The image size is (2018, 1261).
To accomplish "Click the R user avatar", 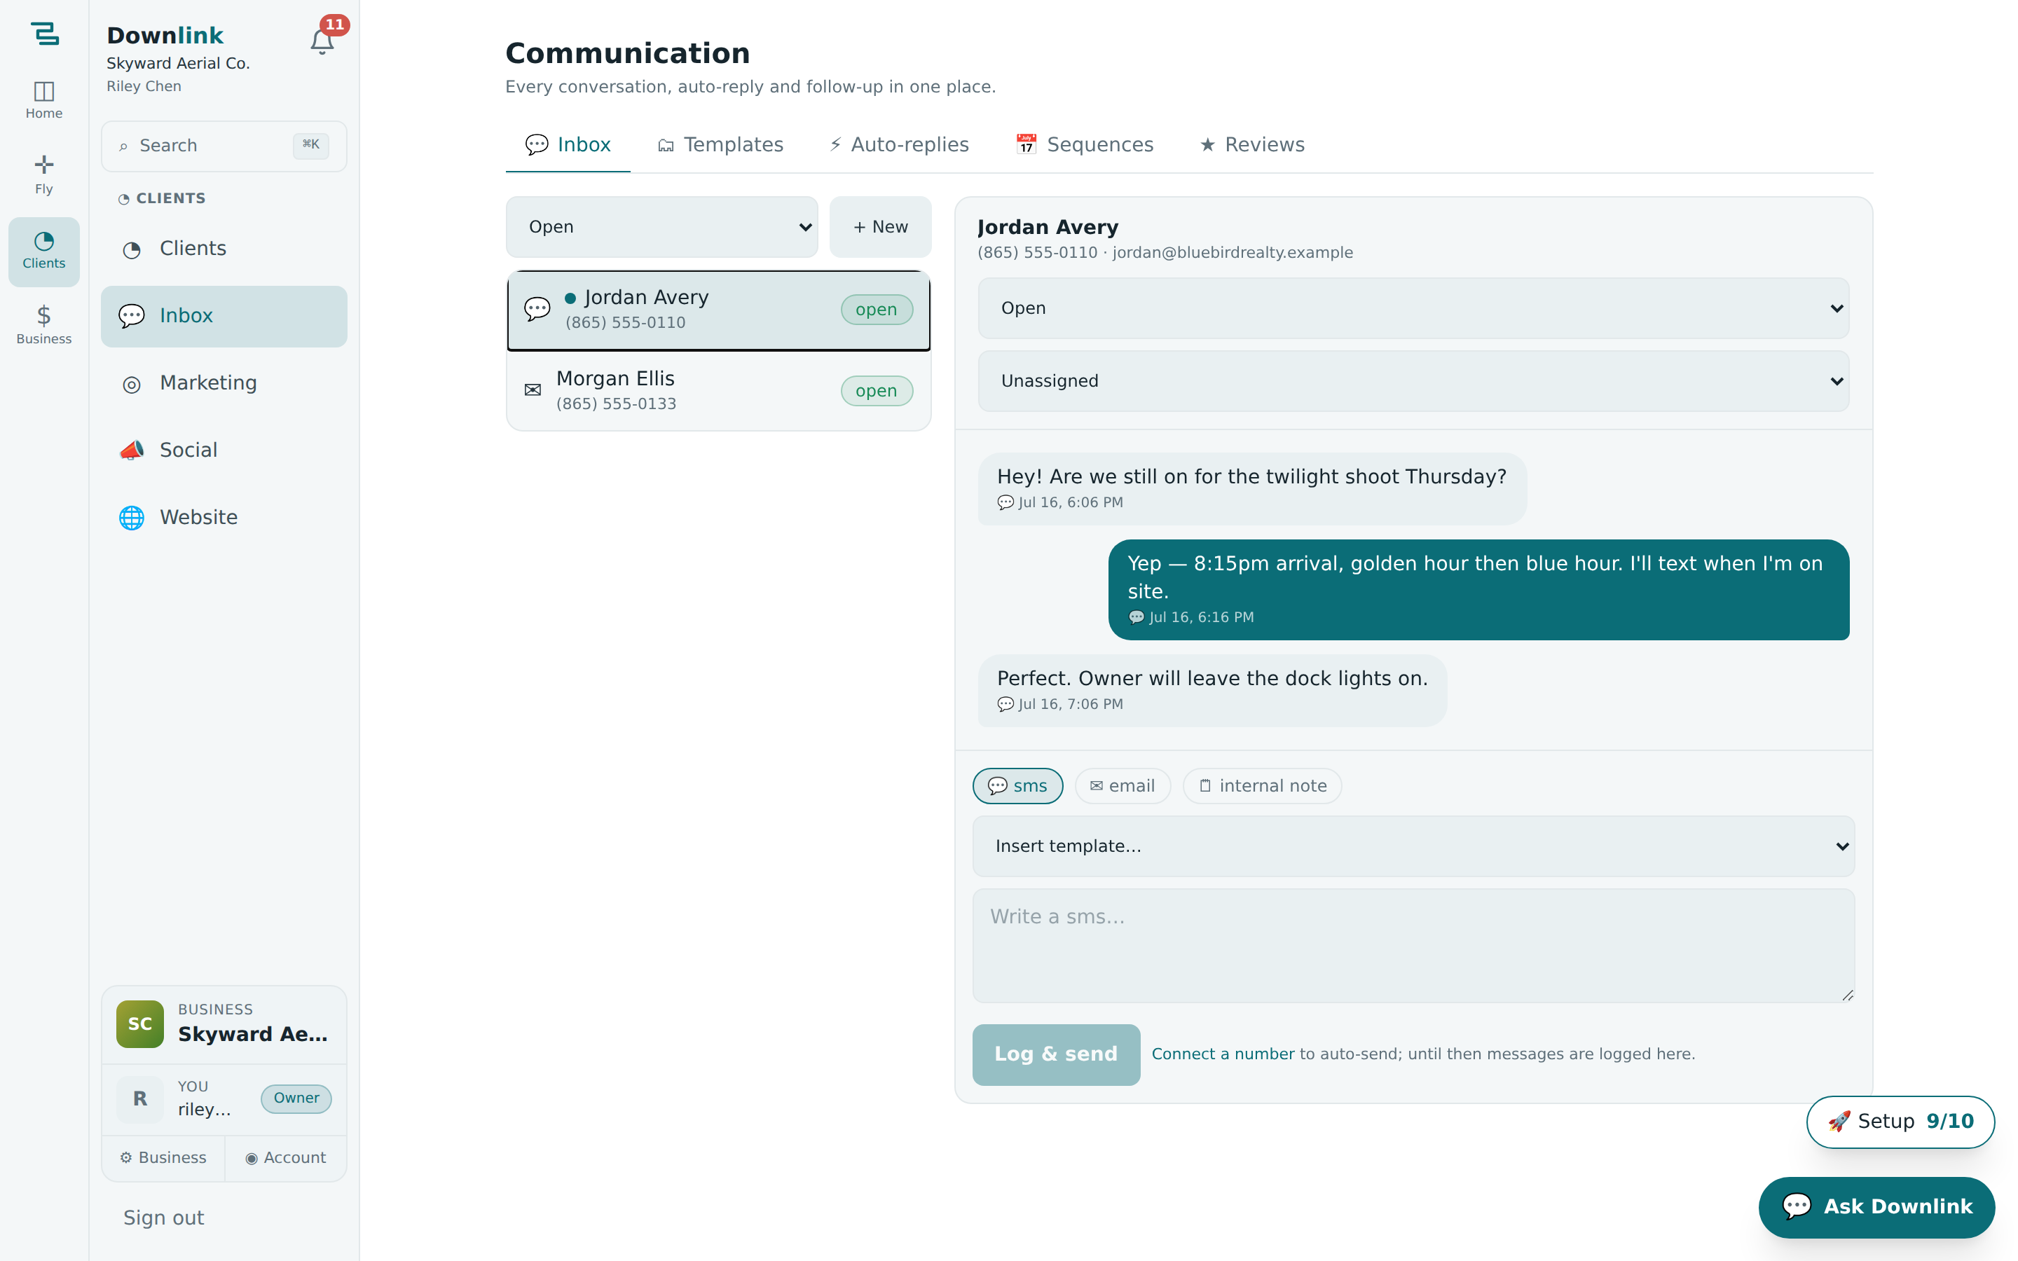I will click(140, 1098).
